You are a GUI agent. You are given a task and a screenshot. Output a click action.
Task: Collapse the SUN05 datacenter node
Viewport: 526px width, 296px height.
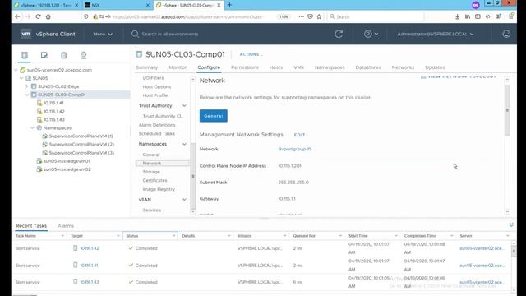[21, 78]
